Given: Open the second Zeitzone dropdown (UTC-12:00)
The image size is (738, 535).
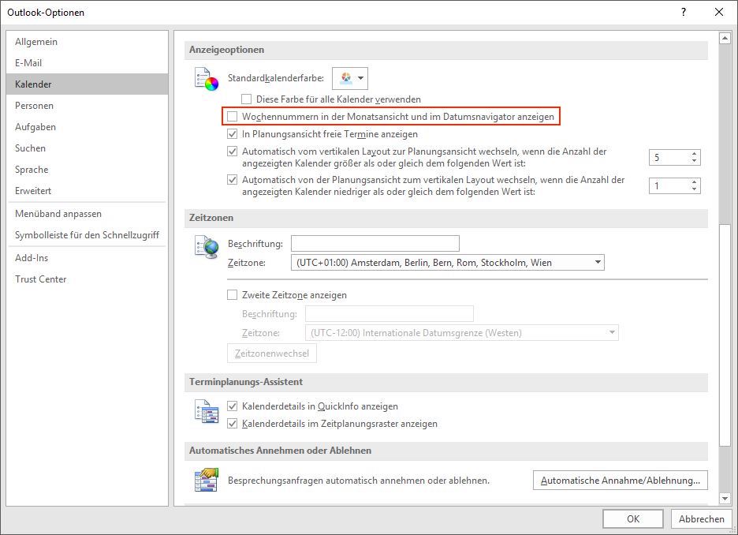Looking at the screenshot, I should tap(462, 333).
